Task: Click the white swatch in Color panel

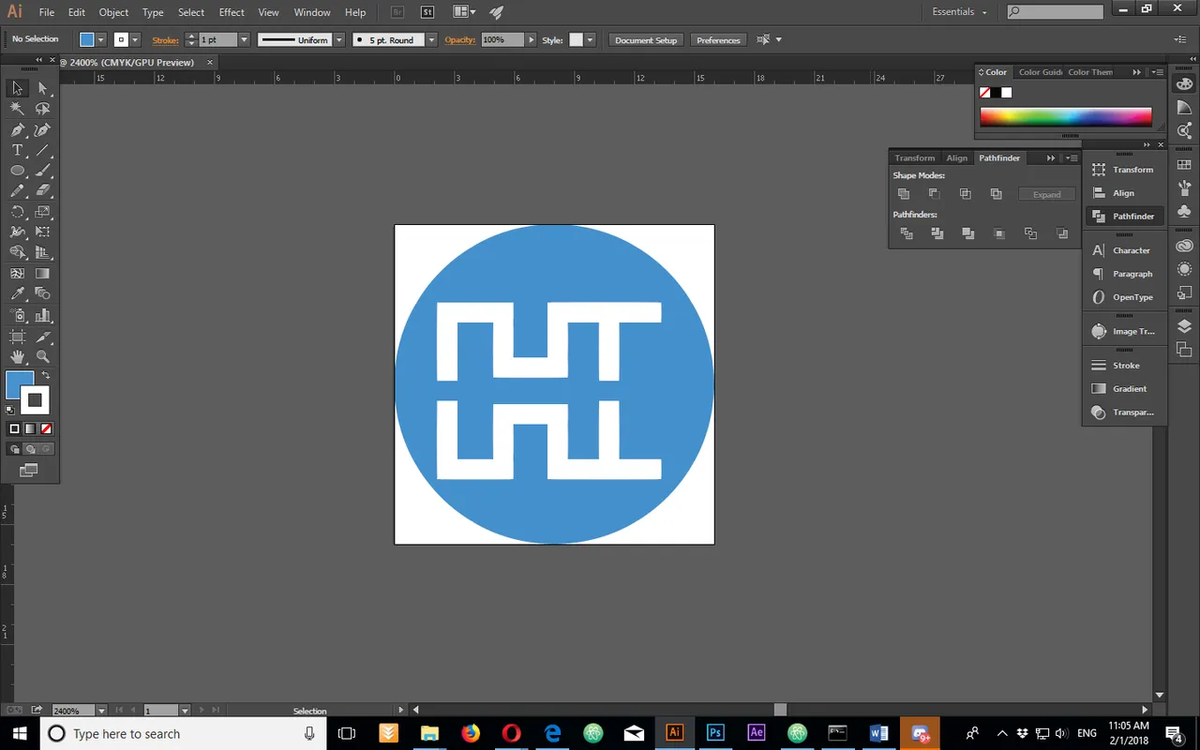Action: 1007,93
